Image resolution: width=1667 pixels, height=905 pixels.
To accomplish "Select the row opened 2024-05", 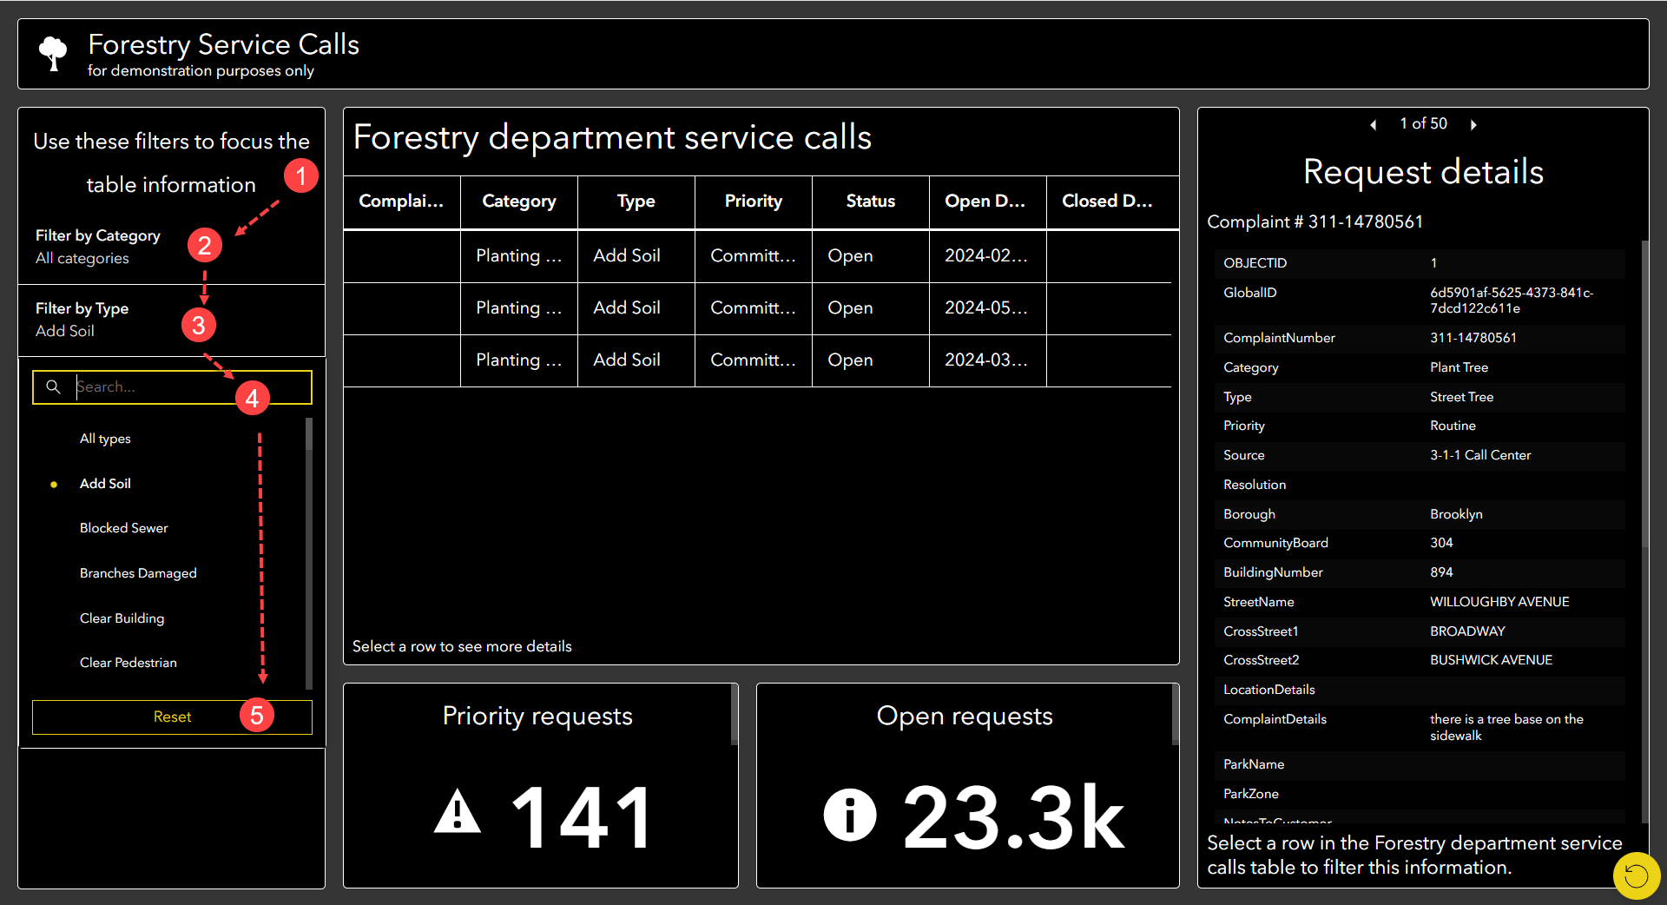I will coord(758,308).
